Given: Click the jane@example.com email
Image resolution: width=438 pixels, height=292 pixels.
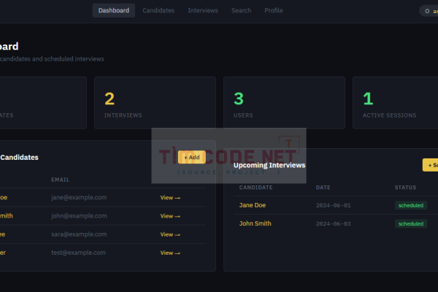Looking at the screenshot, I should click(79, 197).
